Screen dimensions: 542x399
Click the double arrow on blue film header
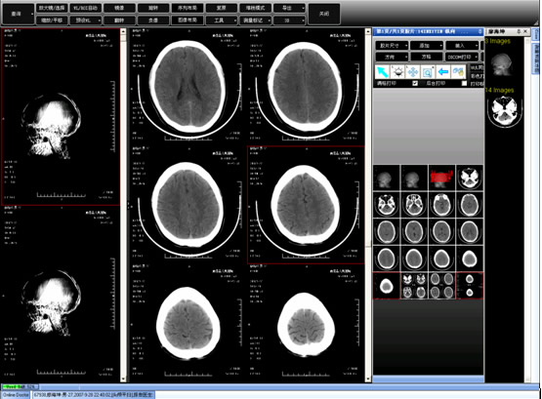point(480,31)
